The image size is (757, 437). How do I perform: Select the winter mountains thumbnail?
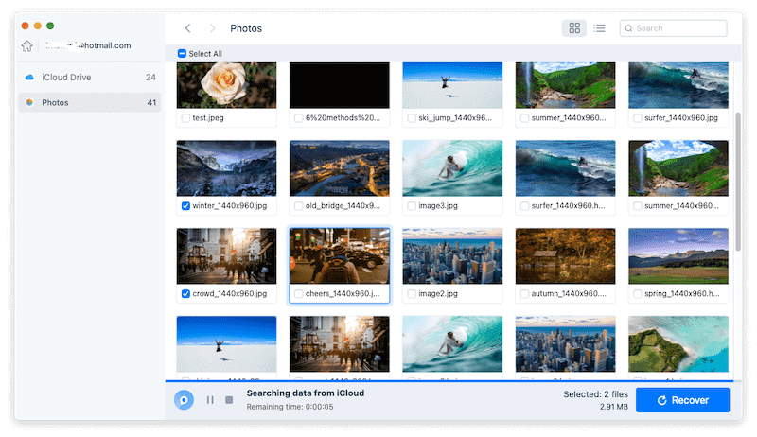(226, 168)
